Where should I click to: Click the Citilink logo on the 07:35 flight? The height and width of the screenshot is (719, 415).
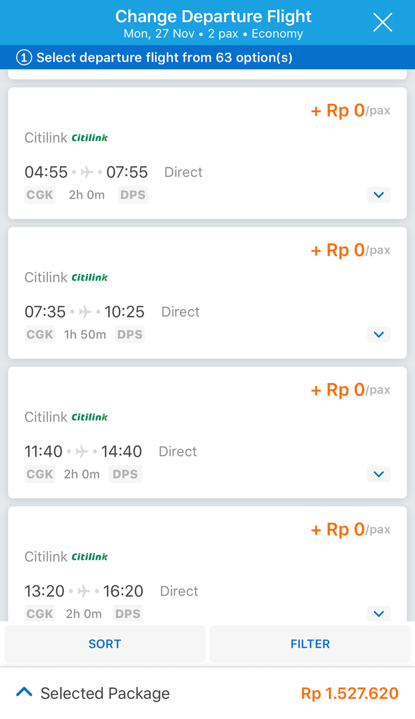pos(89,277)
